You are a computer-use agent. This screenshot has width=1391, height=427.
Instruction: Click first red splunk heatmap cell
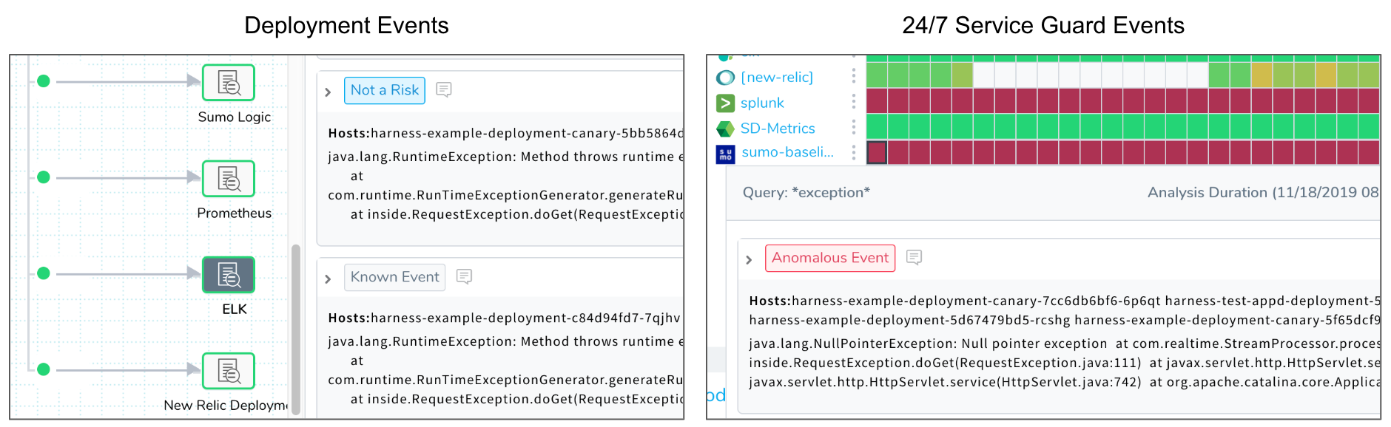point(877,100)
